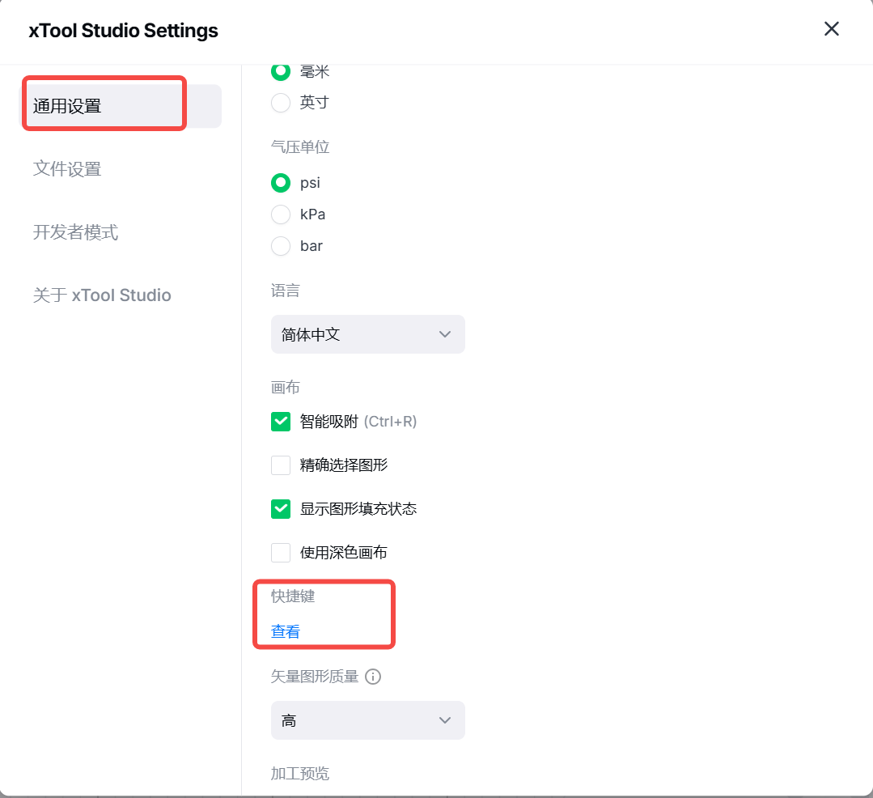Go to 关于 xTool Studio
Image resolution: width=873 pixels, height=798 pixels.
102,295
